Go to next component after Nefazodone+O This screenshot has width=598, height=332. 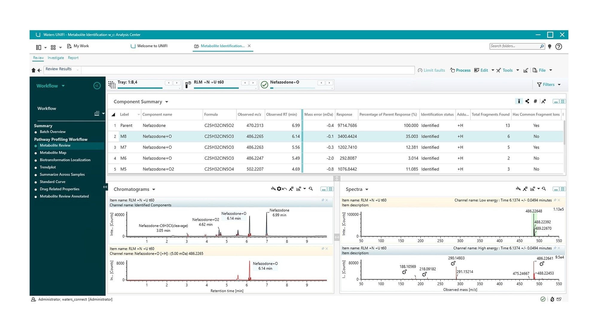coord(329,83)
